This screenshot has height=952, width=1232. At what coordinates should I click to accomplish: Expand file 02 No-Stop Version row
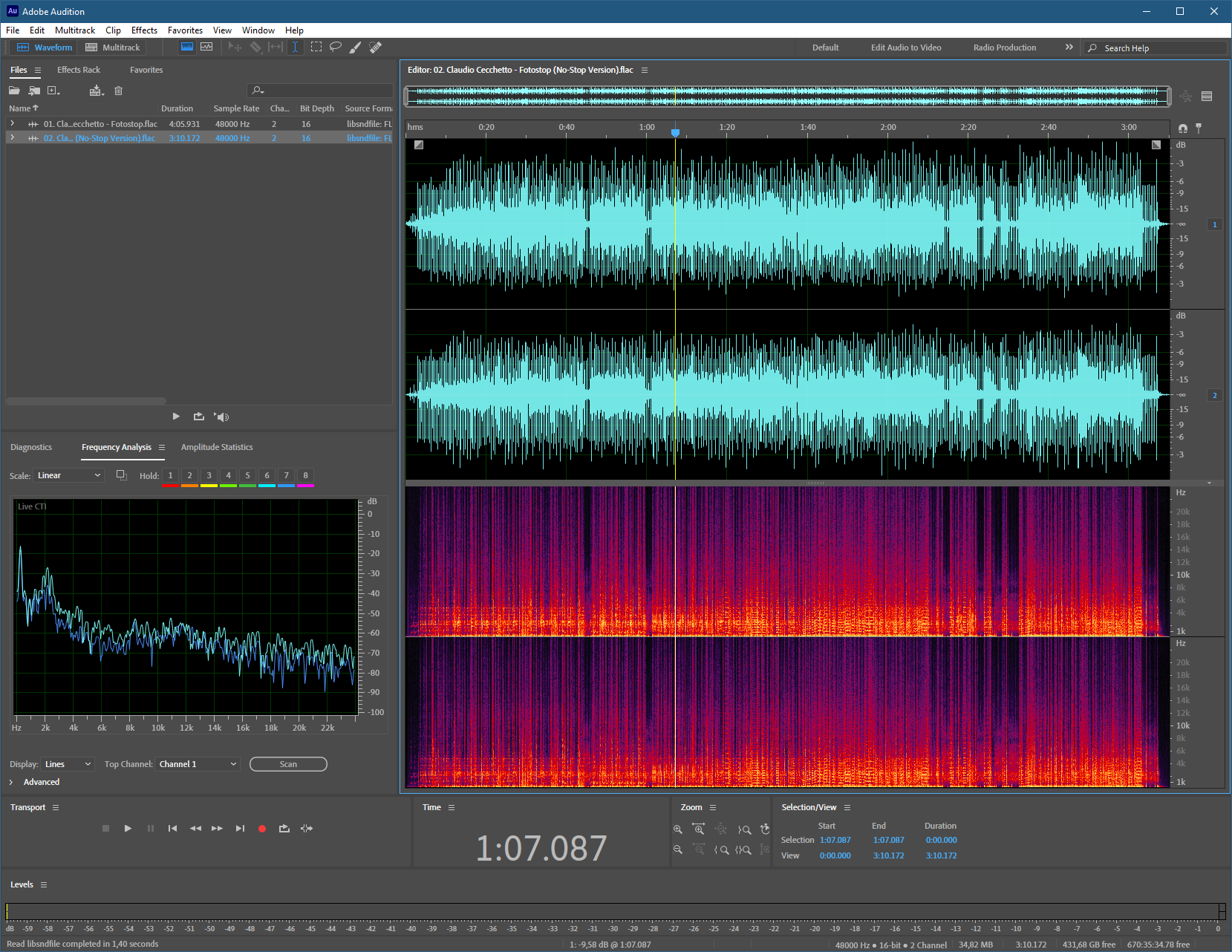click(13, 137)
